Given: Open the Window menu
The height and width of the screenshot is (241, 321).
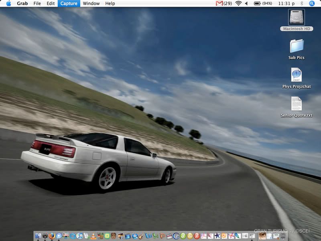Looking at the screenshot, I should click(x=91, y=4).
